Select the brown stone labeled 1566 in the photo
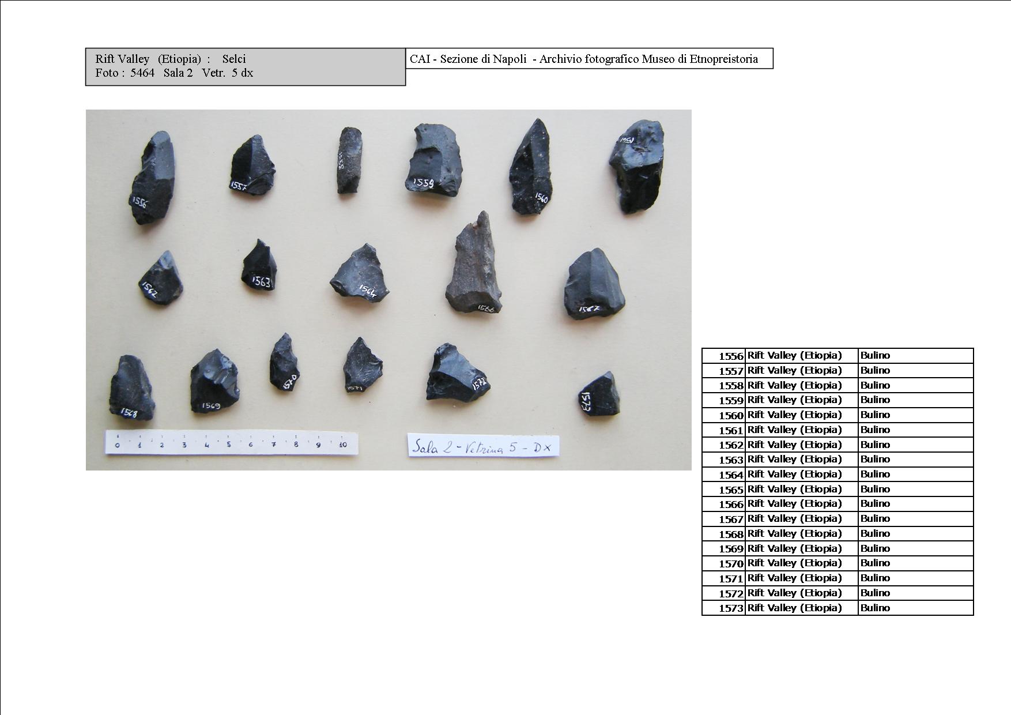1011x715 pixels. tap(474, 263)
